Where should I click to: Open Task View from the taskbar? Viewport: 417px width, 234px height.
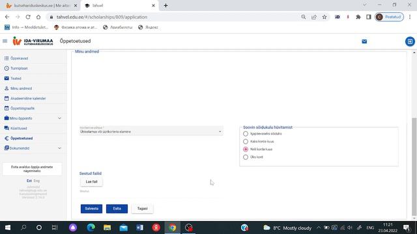point(55,227)
